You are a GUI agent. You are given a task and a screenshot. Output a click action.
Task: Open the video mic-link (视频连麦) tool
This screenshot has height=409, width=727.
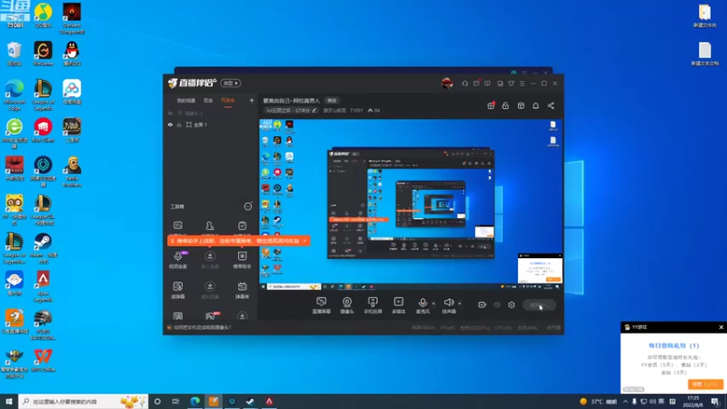click(x=178, y=260)
